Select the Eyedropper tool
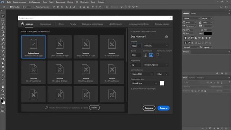 pyautogui.click(x=3, y=35)
